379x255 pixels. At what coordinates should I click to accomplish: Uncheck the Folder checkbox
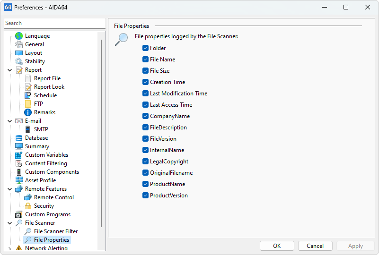[x=146, y=48]
